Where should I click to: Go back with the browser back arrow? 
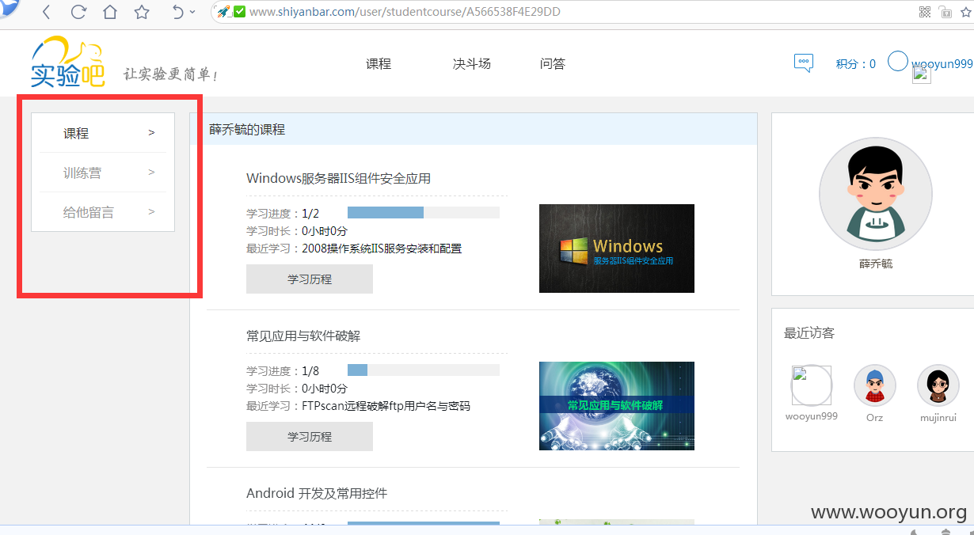(x=46, y=12)
